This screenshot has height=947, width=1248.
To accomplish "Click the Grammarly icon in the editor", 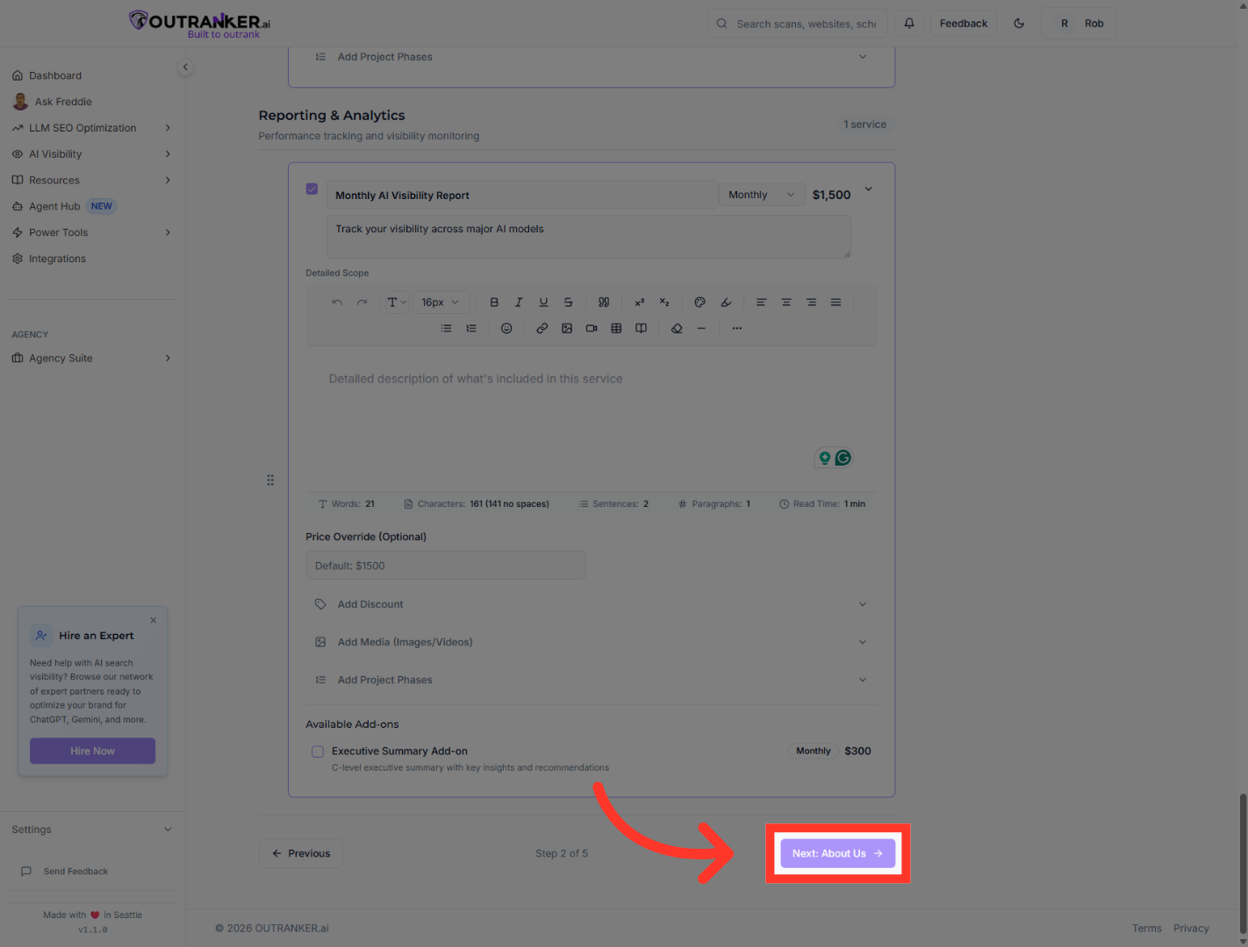I will pyautogui.click(x=843, y=458).
